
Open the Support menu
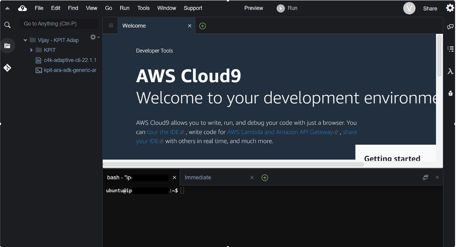pyautogui.click(x=193, y=8)
